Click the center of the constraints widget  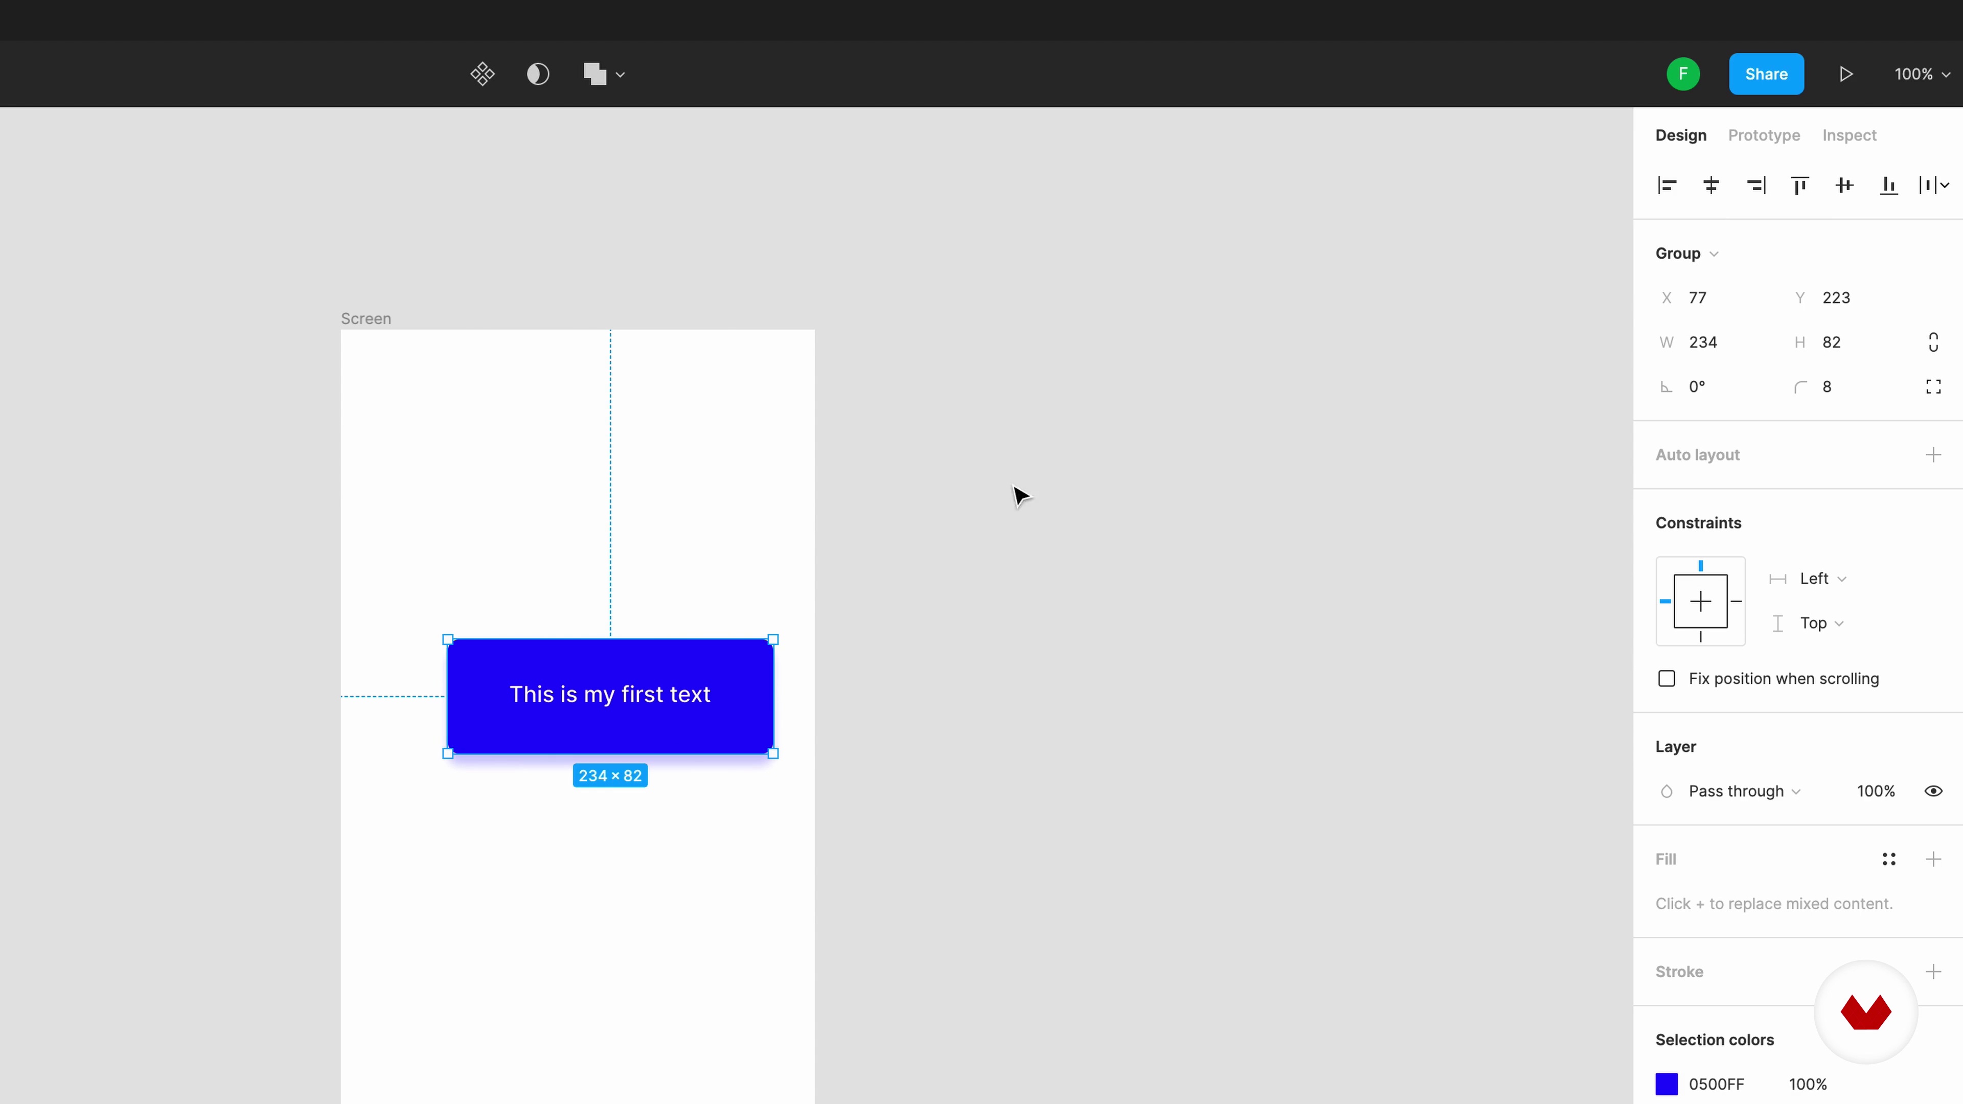tap(1700, 602)
